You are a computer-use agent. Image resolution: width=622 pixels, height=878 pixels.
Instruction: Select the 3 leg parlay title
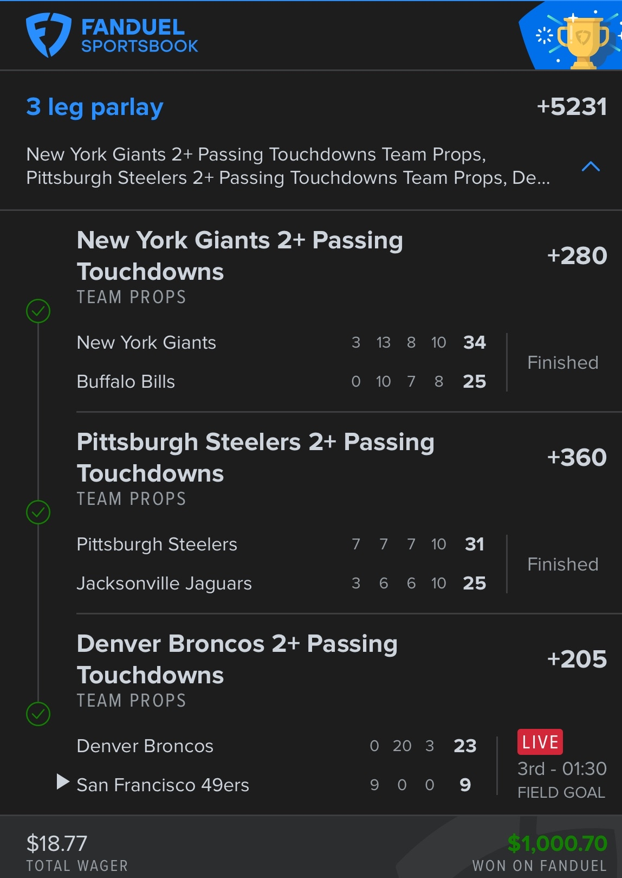tap(95, 107)
